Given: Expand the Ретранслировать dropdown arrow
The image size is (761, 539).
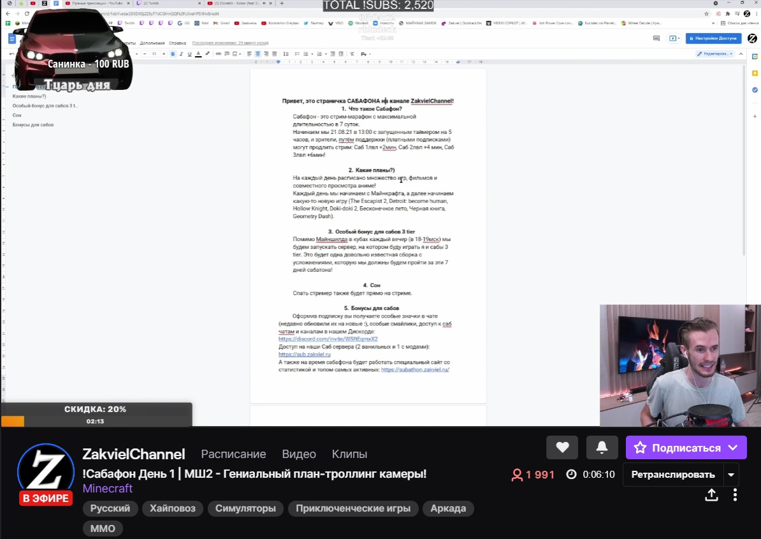Looking at the screenshot, I should [731, 475].
